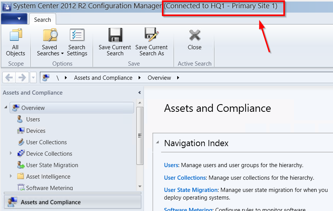
Task: Select Overview in the breadcrumb path
Action: (x=159, y=78)
